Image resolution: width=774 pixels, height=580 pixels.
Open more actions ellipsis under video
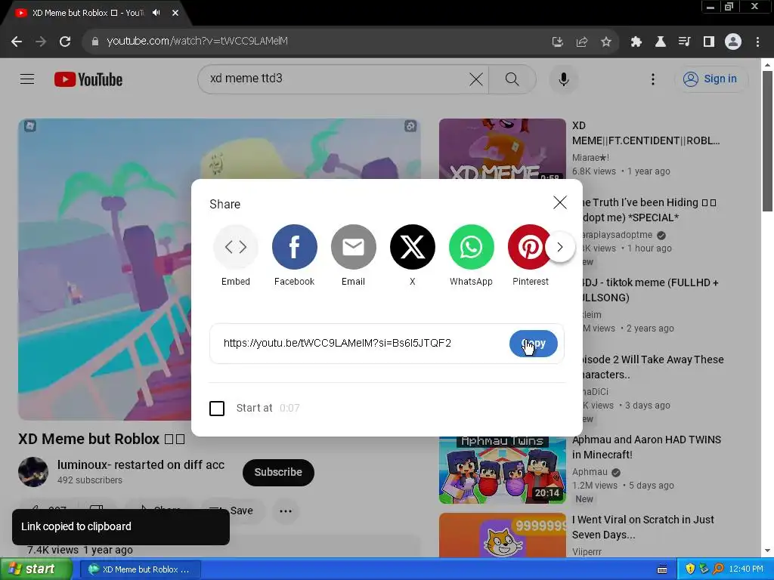(x=286, y=511)
